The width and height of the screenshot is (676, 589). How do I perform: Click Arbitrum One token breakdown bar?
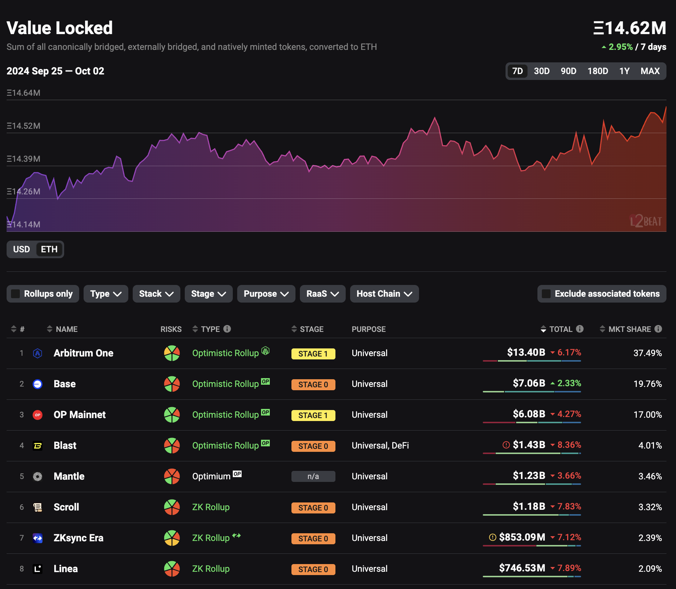click(x=532, y=361)
